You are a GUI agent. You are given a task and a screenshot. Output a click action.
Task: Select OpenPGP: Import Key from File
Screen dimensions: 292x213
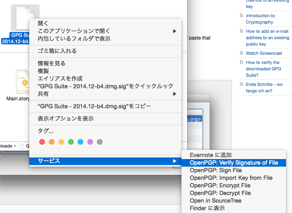tap(234, 178)
